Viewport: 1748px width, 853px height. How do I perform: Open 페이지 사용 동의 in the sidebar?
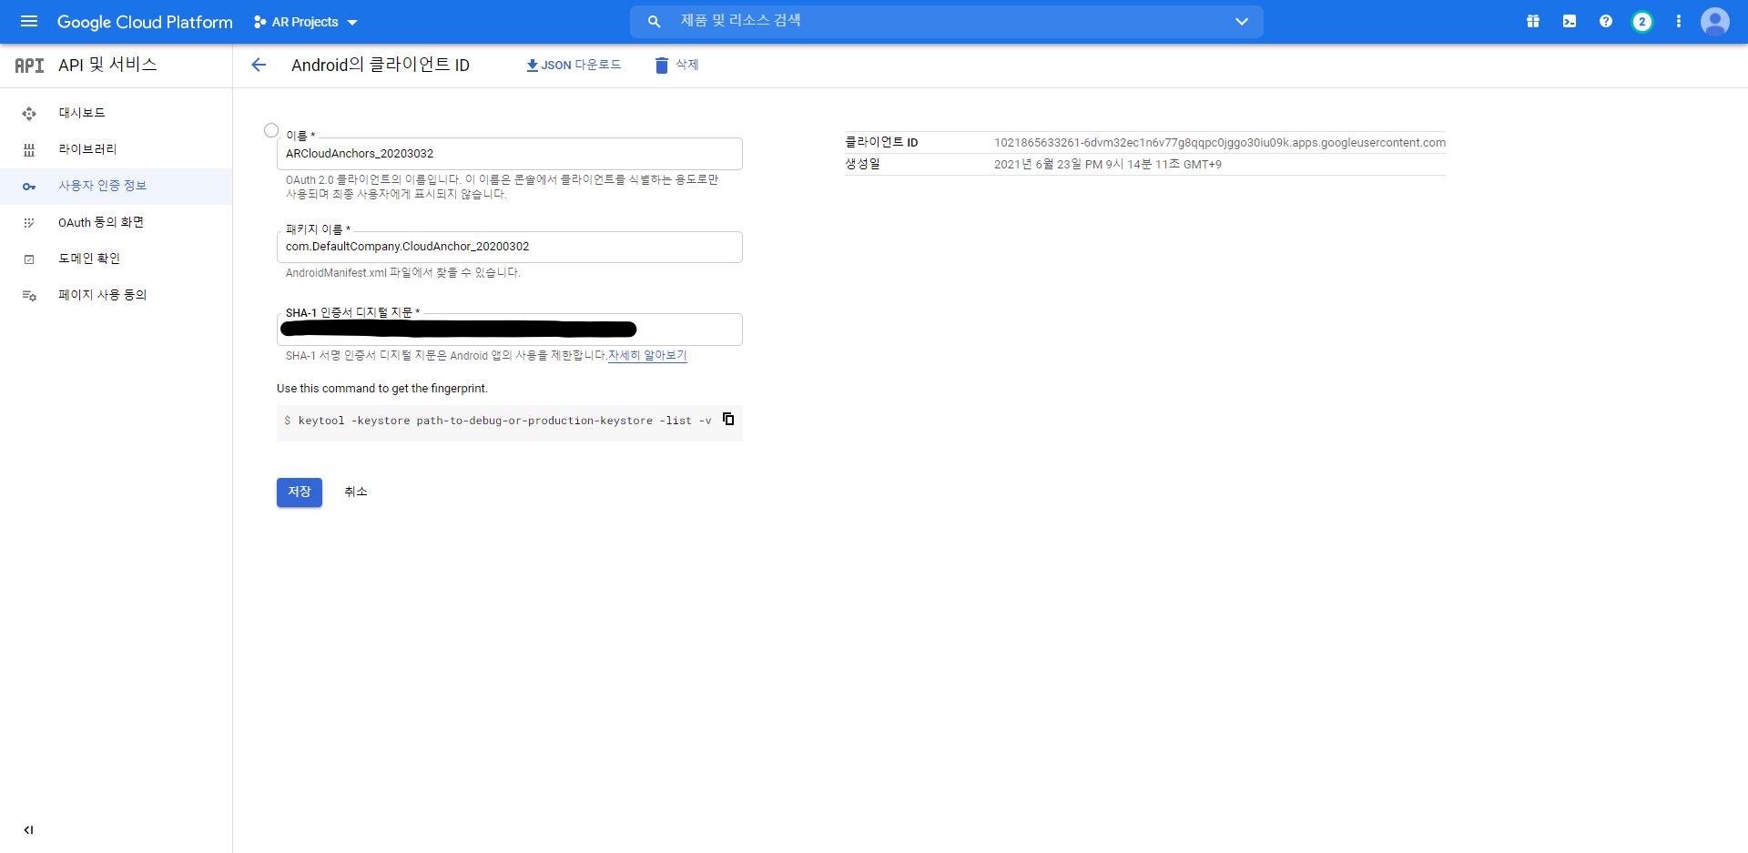pyautogui.click(x=116, y=295)
